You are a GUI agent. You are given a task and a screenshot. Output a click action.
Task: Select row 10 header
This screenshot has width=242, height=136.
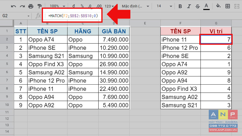click(7, 105)
